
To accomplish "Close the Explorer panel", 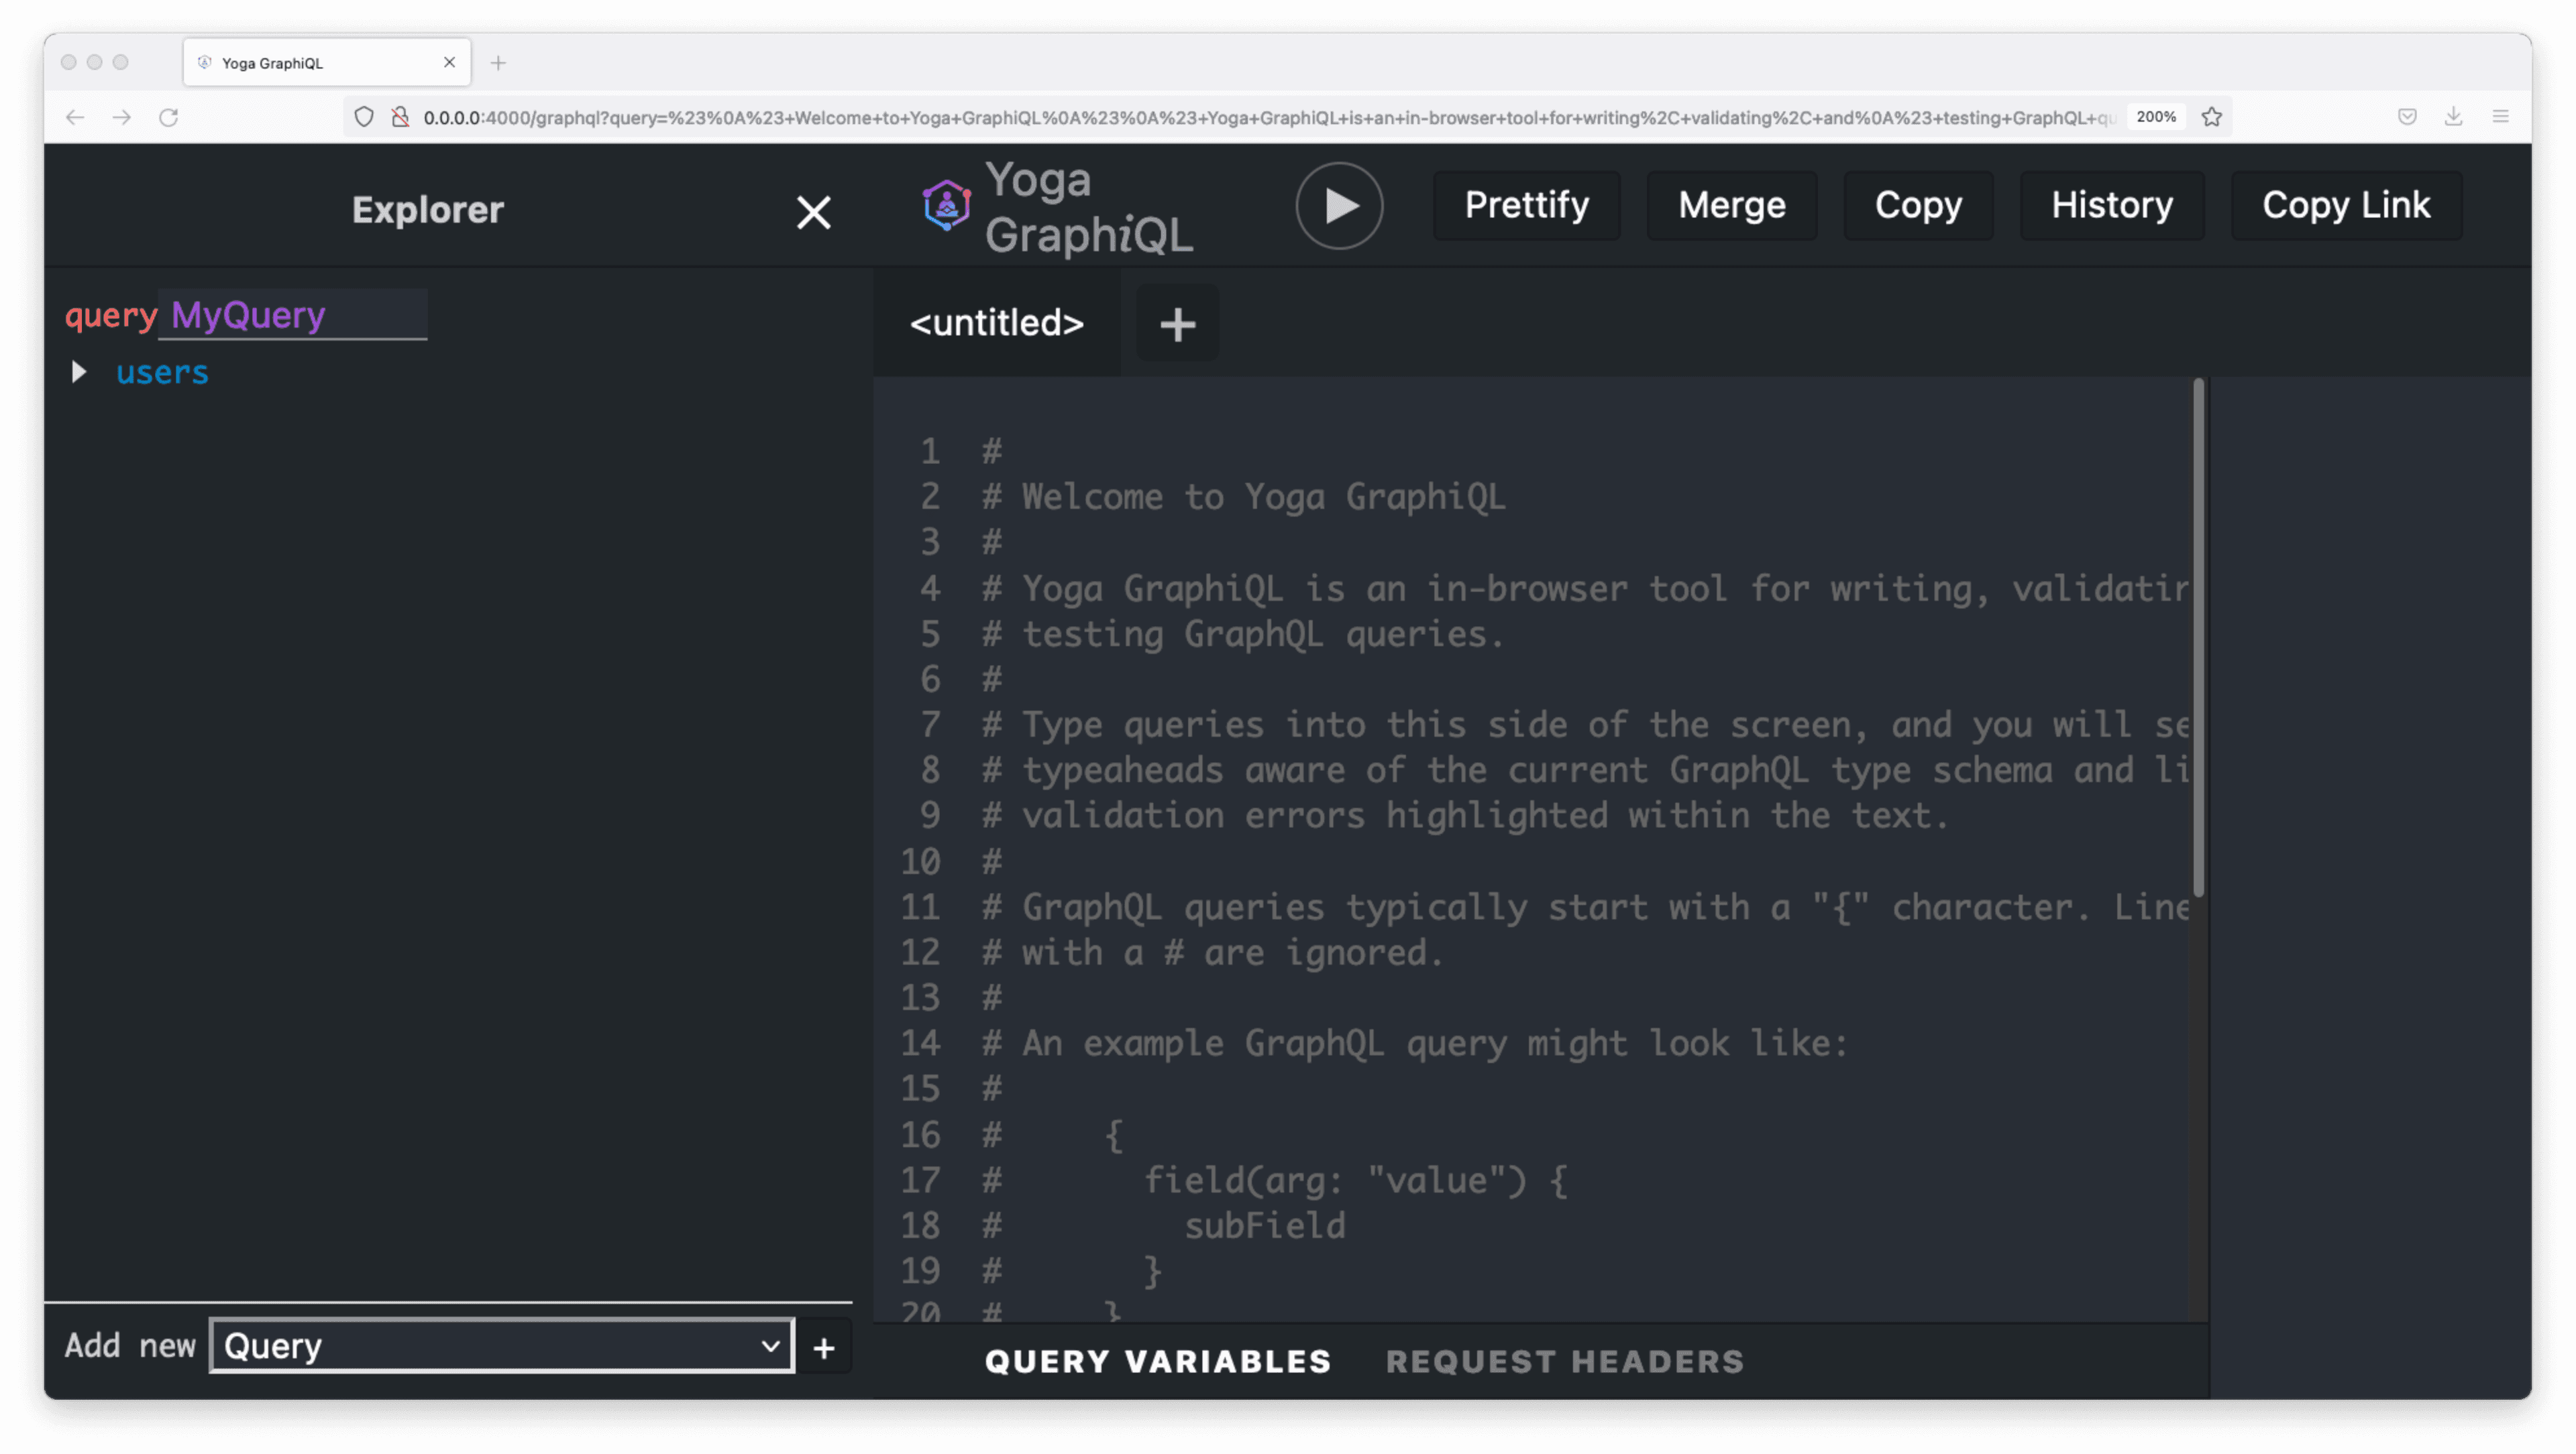I will (813, 212).
